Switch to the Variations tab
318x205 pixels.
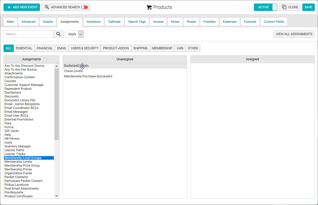click(x=93, y=22)
